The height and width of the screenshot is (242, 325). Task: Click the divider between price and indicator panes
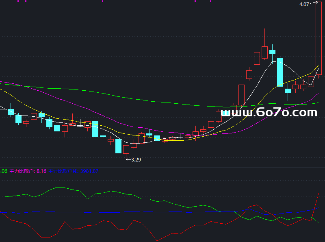162,167
